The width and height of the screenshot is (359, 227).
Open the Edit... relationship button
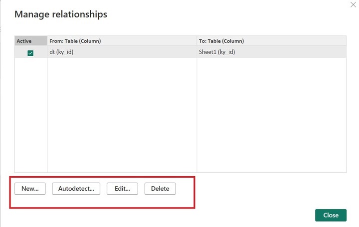click(122, 189)
